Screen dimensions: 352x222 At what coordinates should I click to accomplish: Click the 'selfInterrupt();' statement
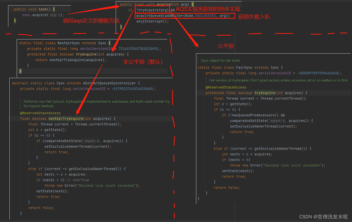click(x=152, y=21)
